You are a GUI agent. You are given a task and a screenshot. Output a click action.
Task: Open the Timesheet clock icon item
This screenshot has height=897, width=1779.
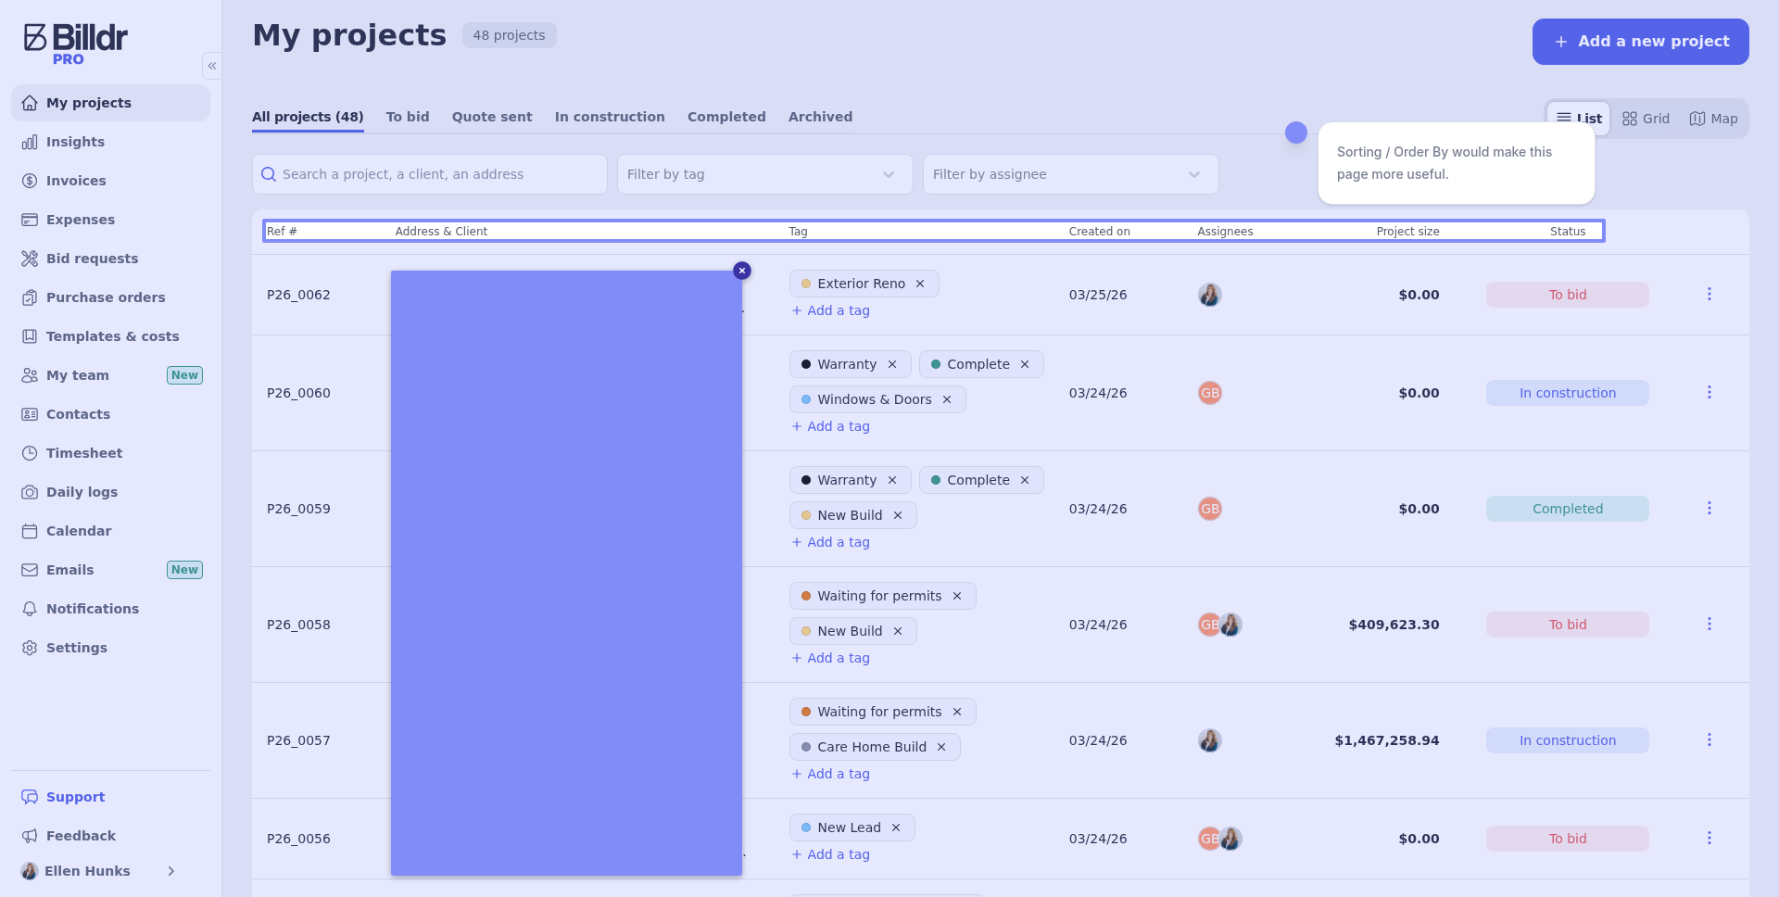pos(83,453)
